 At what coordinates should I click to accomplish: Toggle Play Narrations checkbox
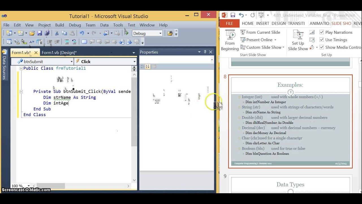click(x=322, y=32)
